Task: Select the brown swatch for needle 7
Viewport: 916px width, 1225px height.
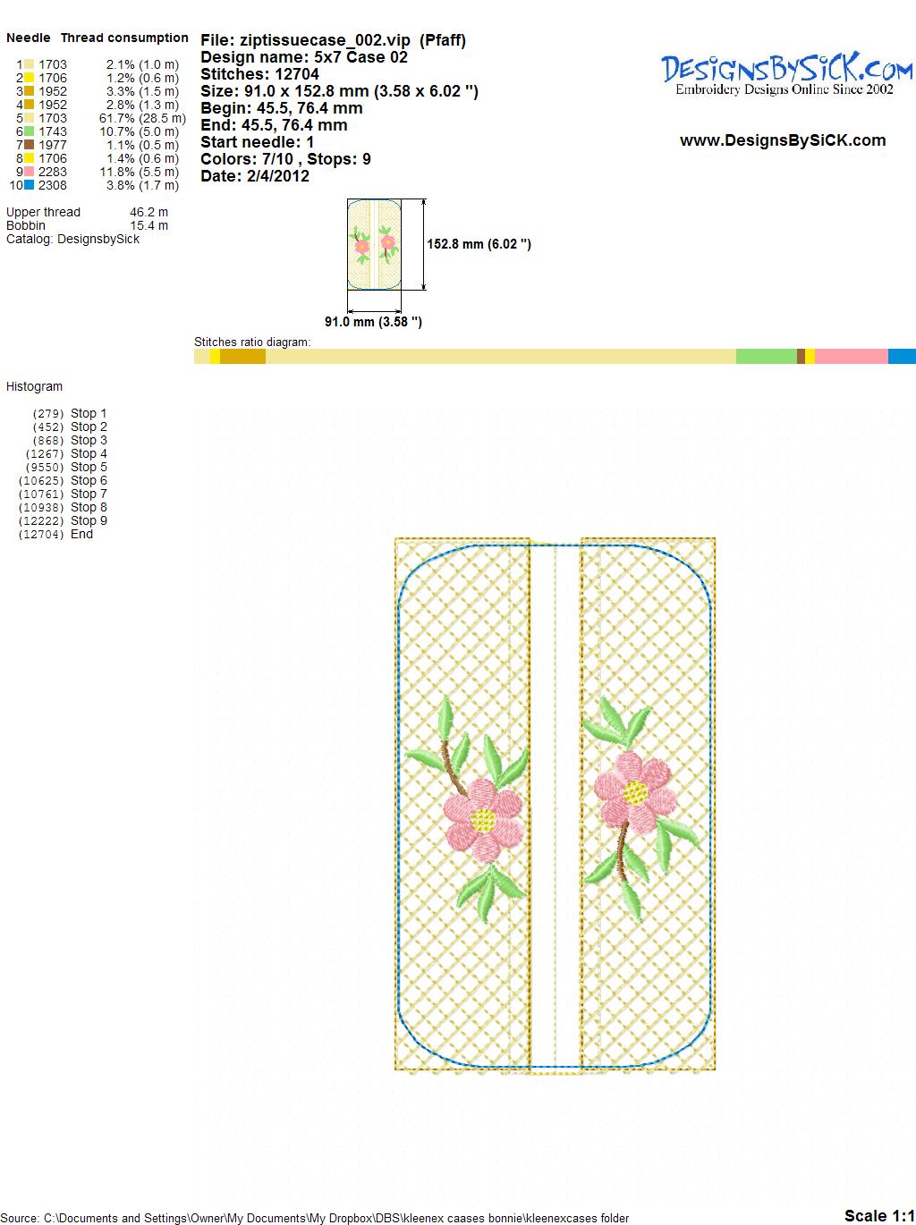Action: coord(29,145)
